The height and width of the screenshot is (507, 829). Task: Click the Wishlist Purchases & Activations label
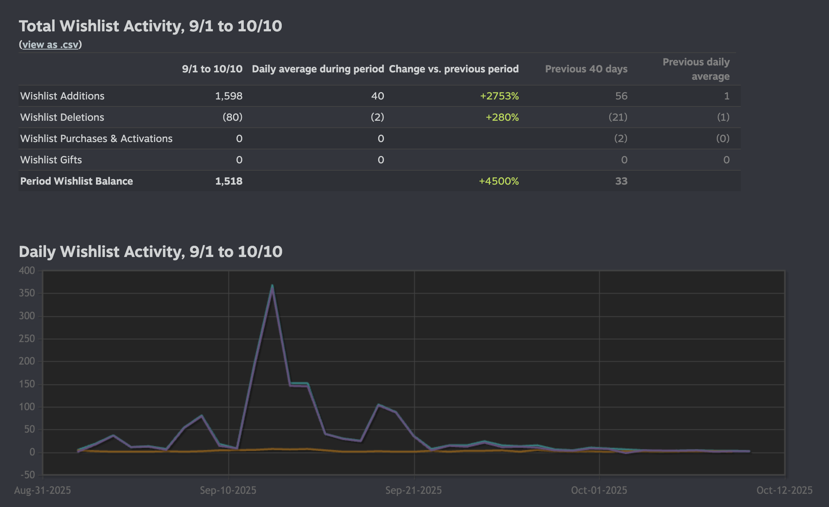coord(96,139)
